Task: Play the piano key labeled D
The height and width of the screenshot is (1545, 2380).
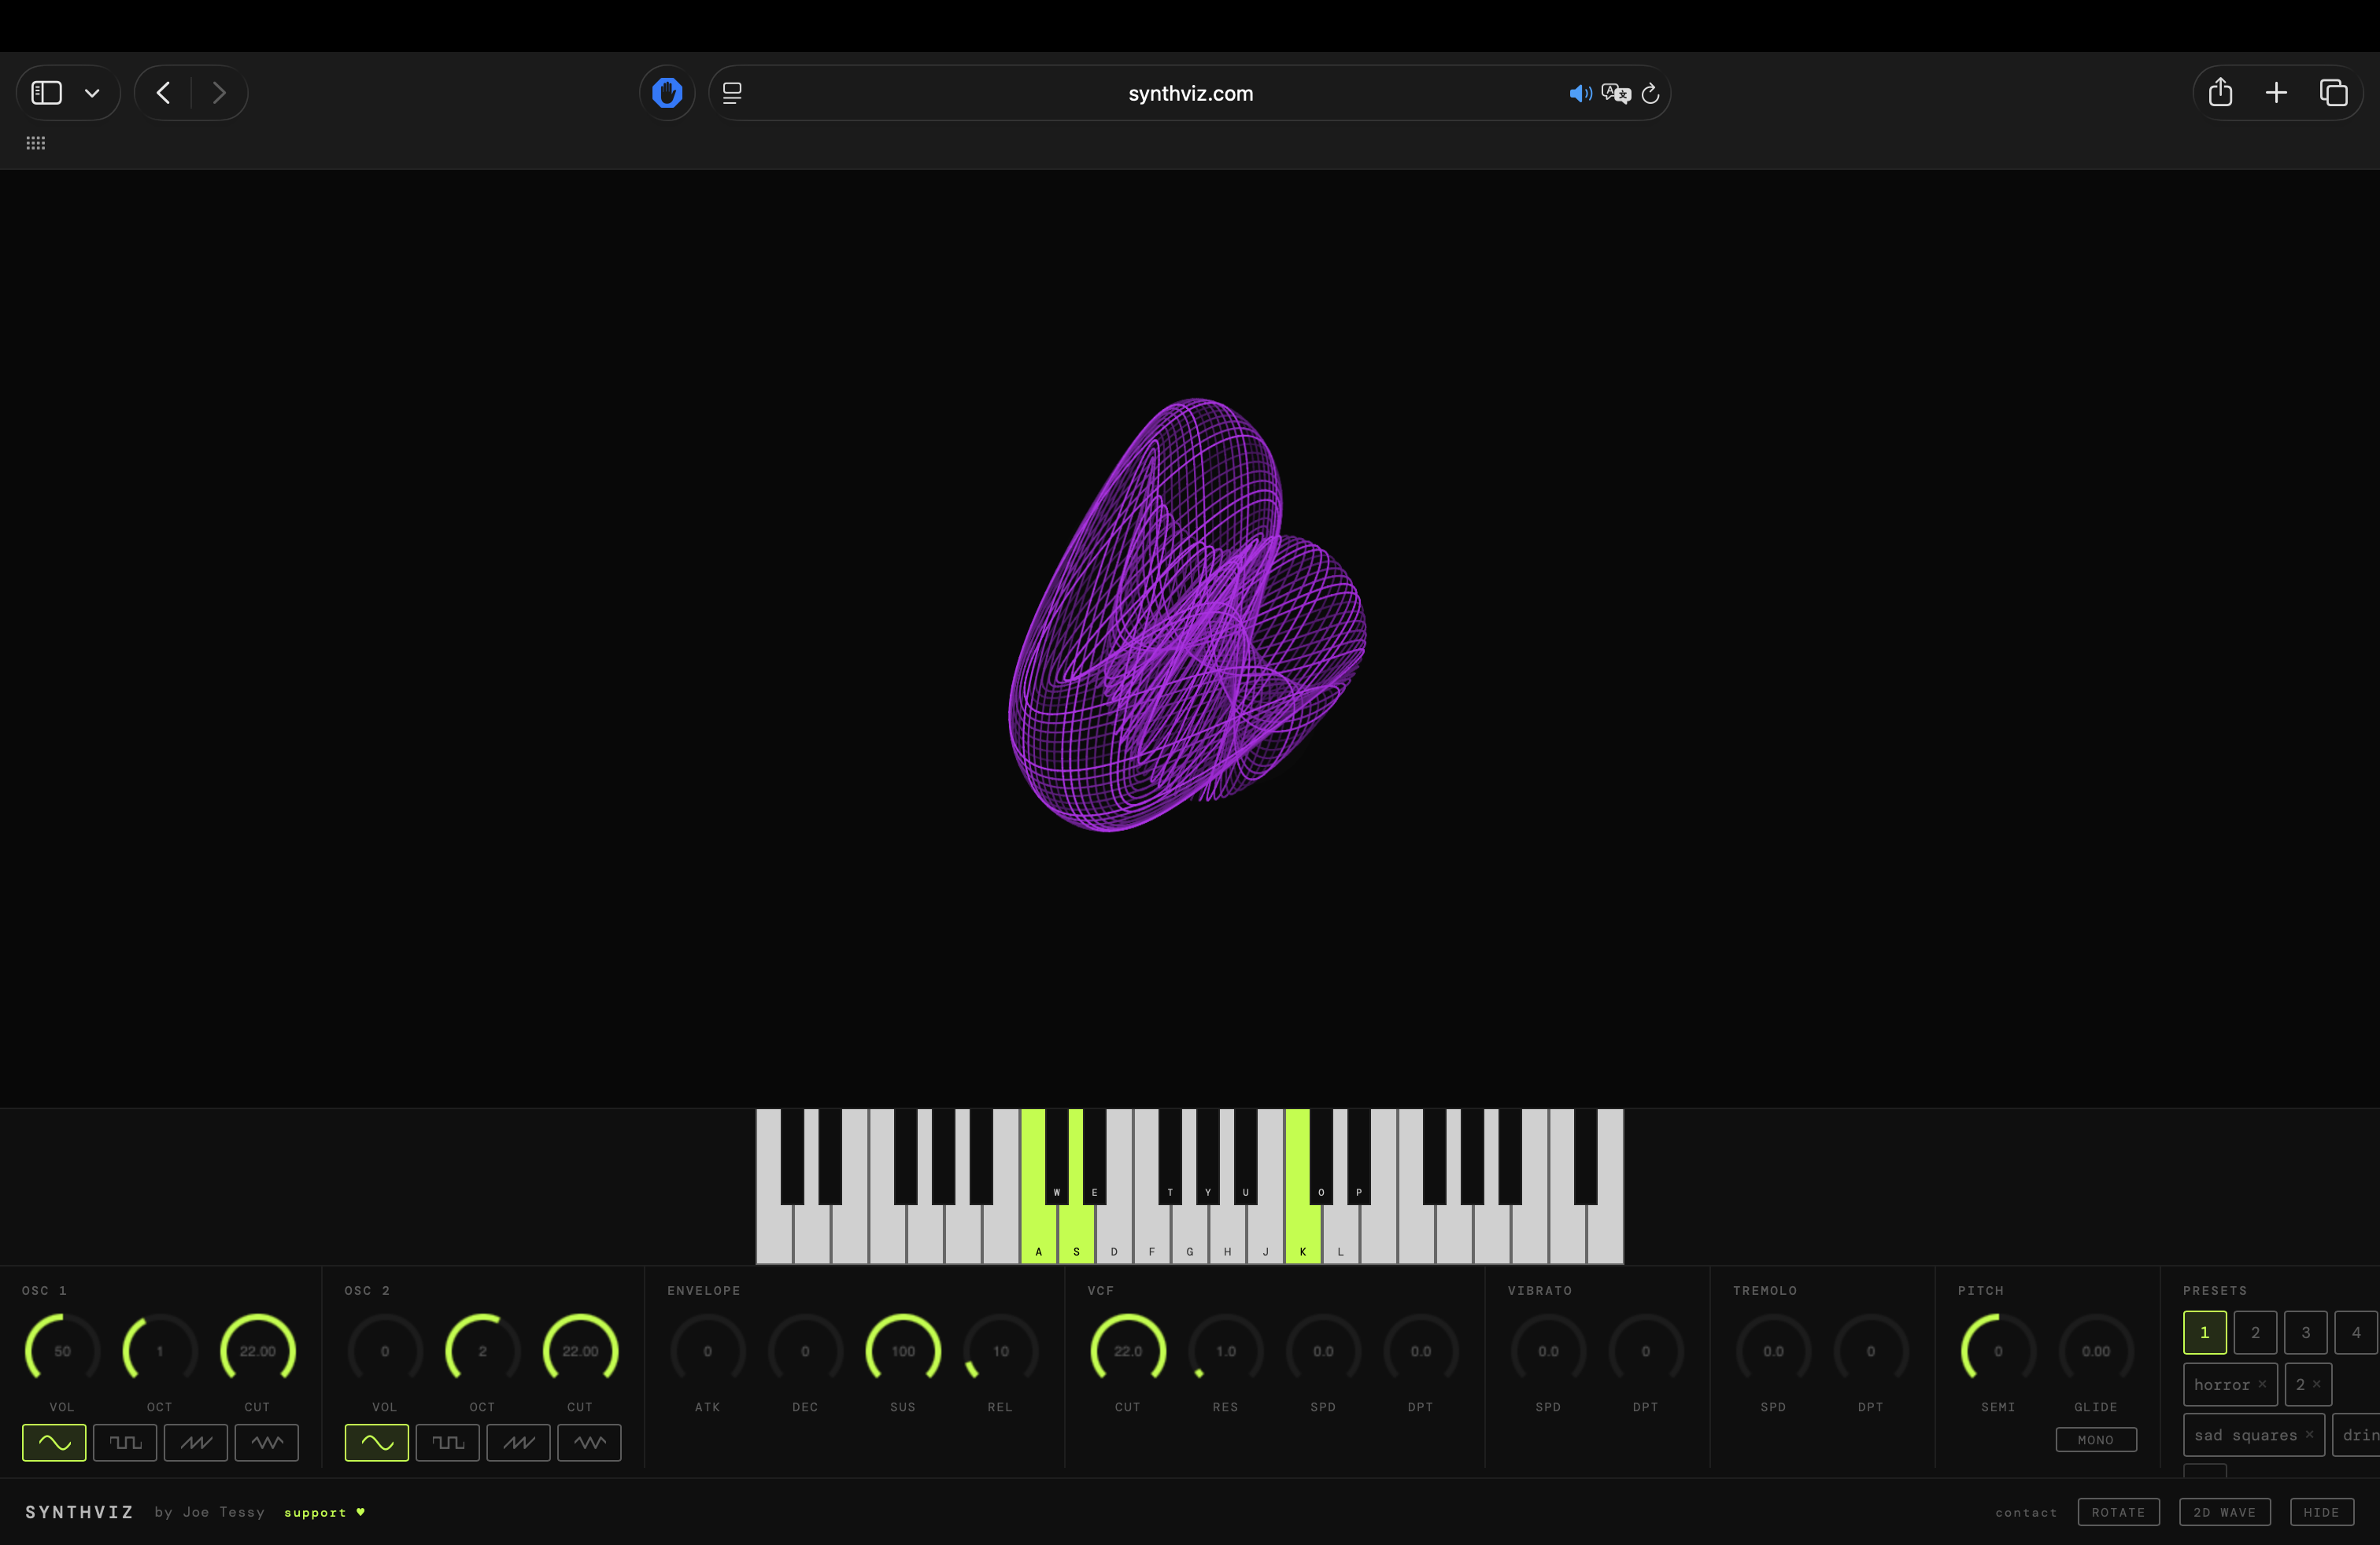Action: point(1114,1234)
